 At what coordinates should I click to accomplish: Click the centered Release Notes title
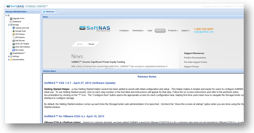pos(147,77)
